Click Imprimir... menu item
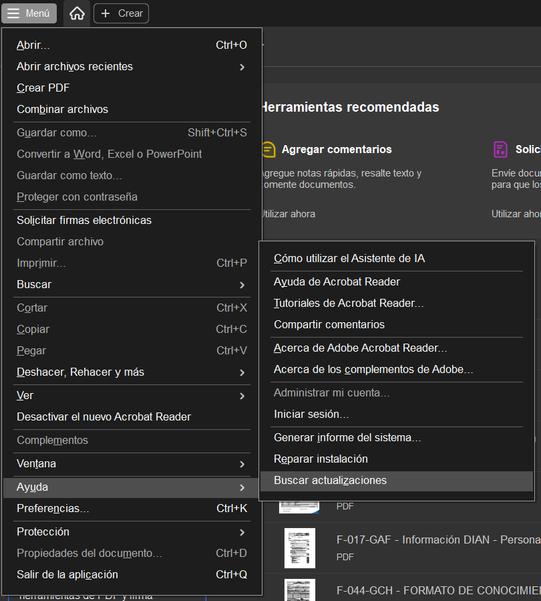The width and height of the screenshot is (541, 601). tap(132, 263)
